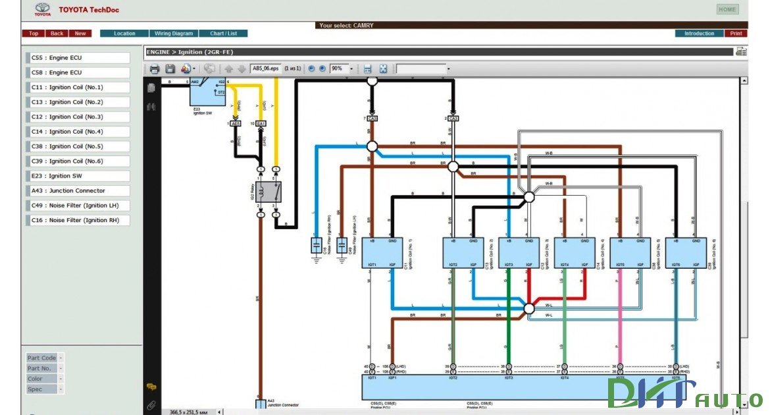770x415 pixels.
Task: Click the ABS_06.eps page field
Action: tap(266, 69)
